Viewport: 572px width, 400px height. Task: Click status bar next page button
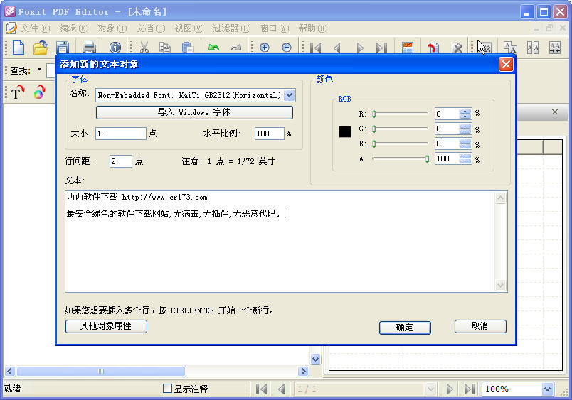point(449,389)
